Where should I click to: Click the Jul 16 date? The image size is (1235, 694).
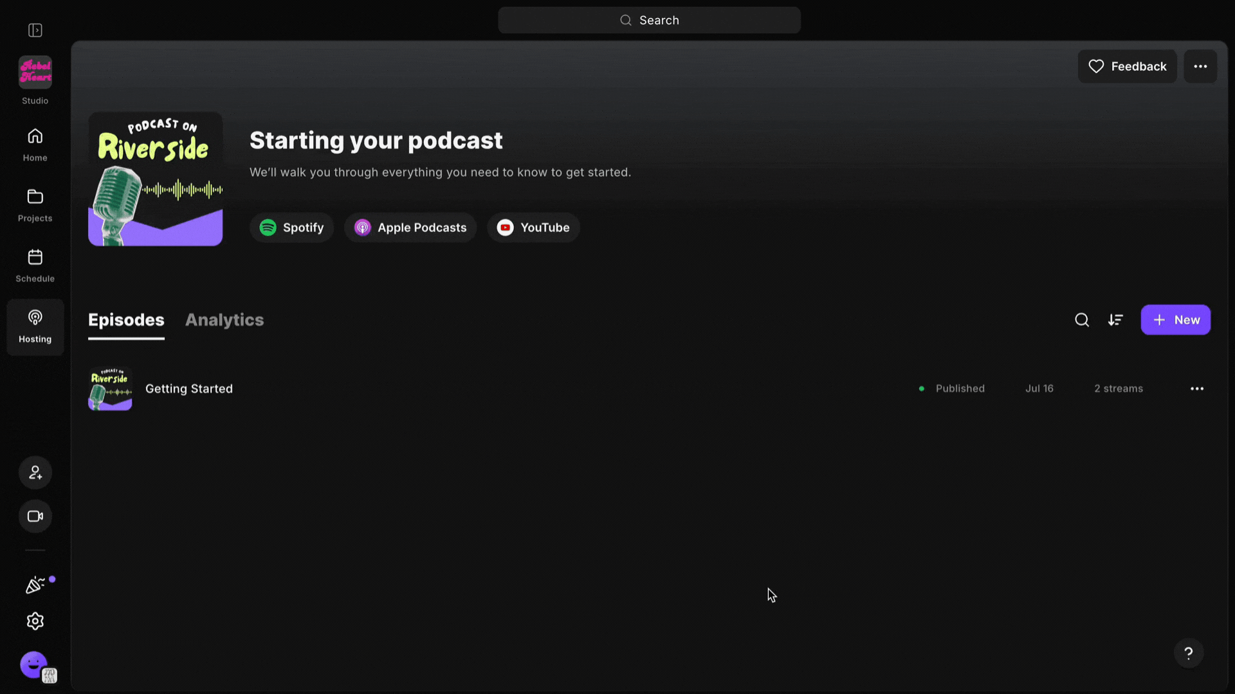click(1039, 389)
